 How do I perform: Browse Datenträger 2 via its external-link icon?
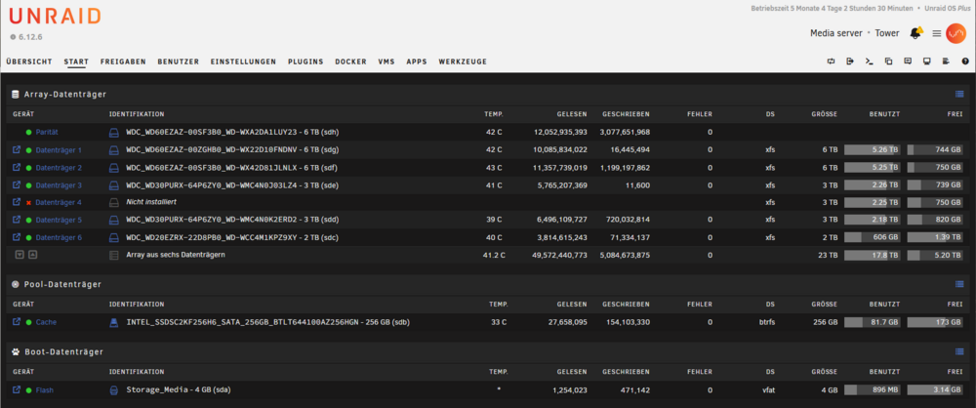[17, 168]
